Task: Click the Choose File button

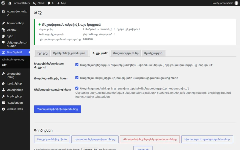Action: point(90,149)
